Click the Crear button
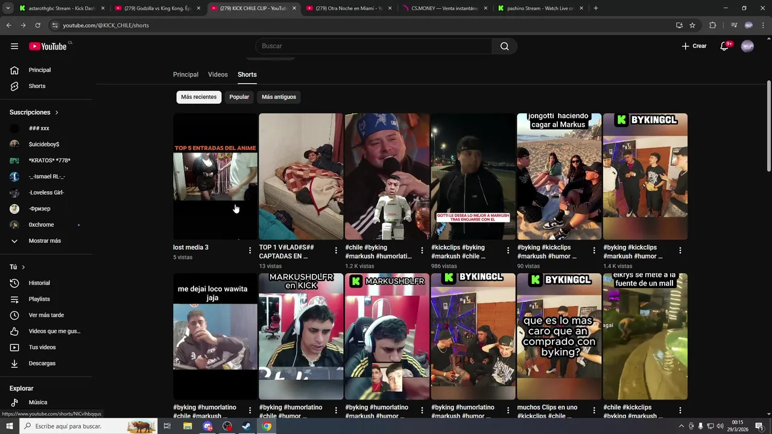This screenshot has height=434, width=772. point(694,46)
